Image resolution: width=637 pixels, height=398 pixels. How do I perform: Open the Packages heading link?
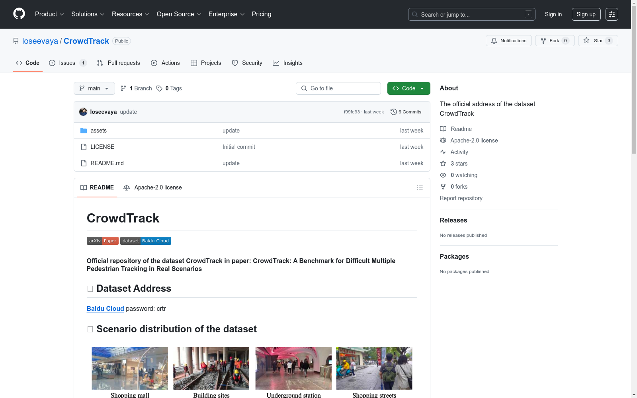click(x=454, y=256)
